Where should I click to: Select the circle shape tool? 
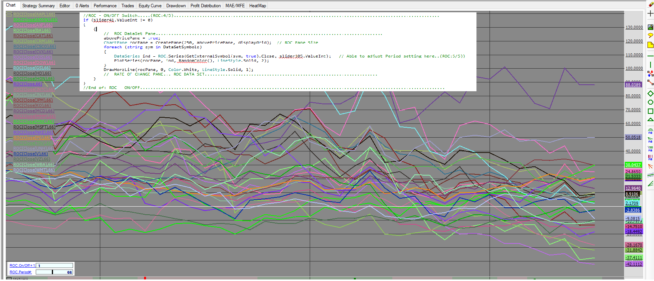[650, 102]
